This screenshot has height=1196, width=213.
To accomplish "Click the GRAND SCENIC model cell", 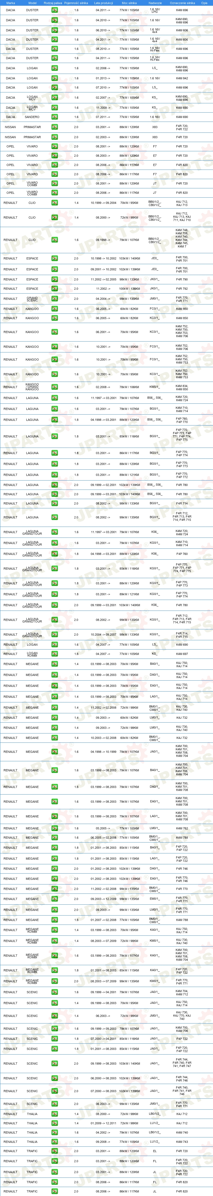I will 32,299.
